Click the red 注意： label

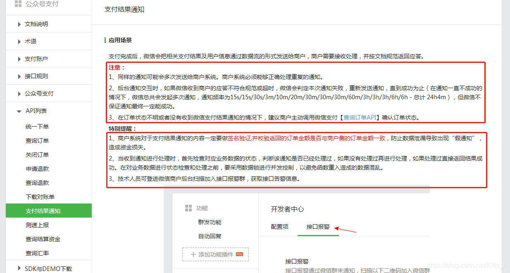pyautogui.click(x=117, y=67)
